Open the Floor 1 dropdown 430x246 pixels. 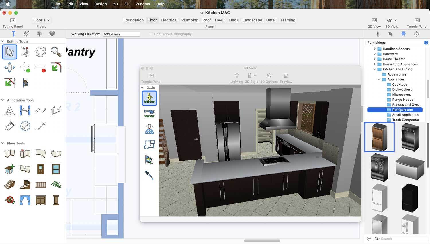pyautogui.click(x=41, y=20)
